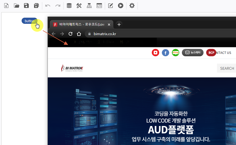Create a new document from toolbar

point(6,6)
